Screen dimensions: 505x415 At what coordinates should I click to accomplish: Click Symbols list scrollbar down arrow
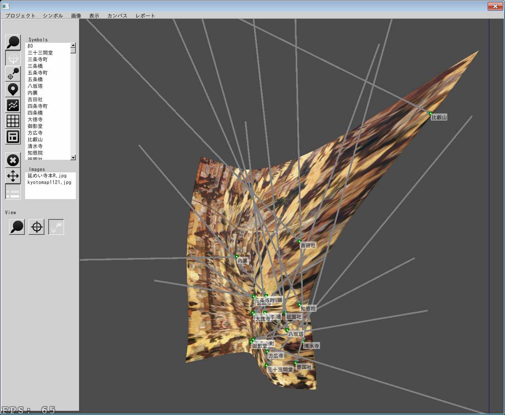[x=73, y=157]
